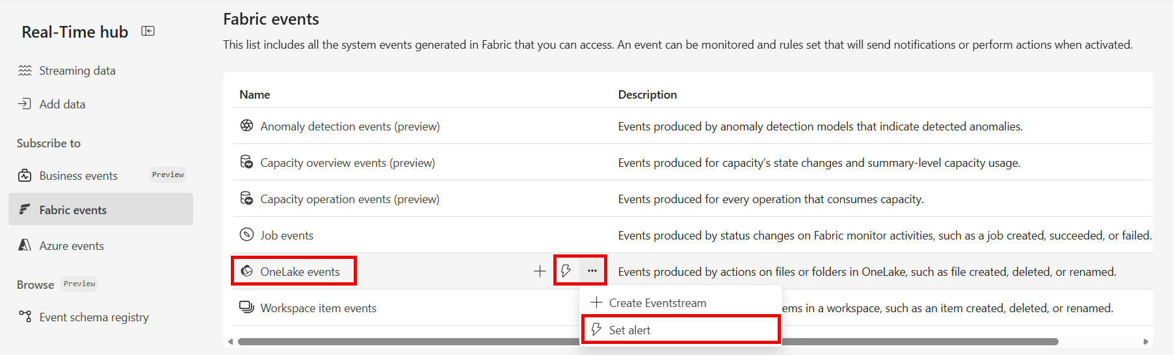
Task: Click the Workspace item events icon
Action: [x=247, y=308]
